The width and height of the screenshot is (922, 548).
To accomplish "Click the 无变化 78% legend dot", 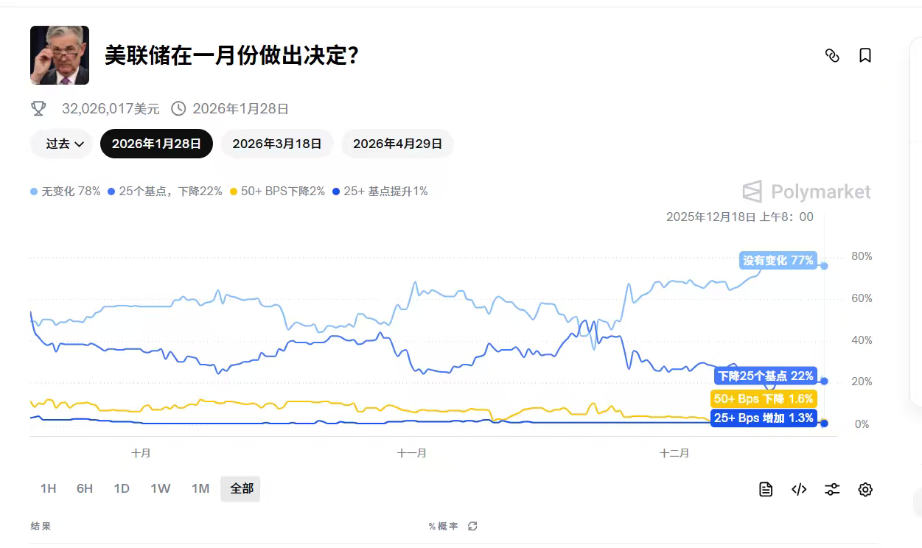I will 34,192.
